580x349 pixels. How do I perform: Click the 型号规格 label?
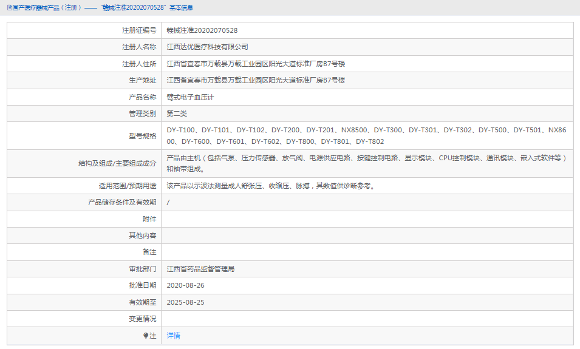tap(142, 136)
